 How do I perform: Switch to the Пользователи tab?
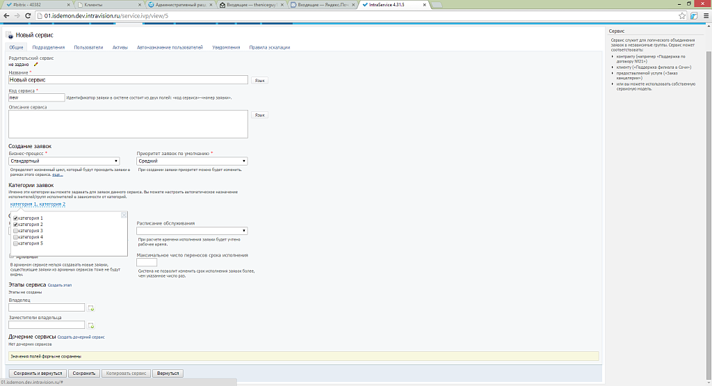pyautogui.click(x=88, y=47)
